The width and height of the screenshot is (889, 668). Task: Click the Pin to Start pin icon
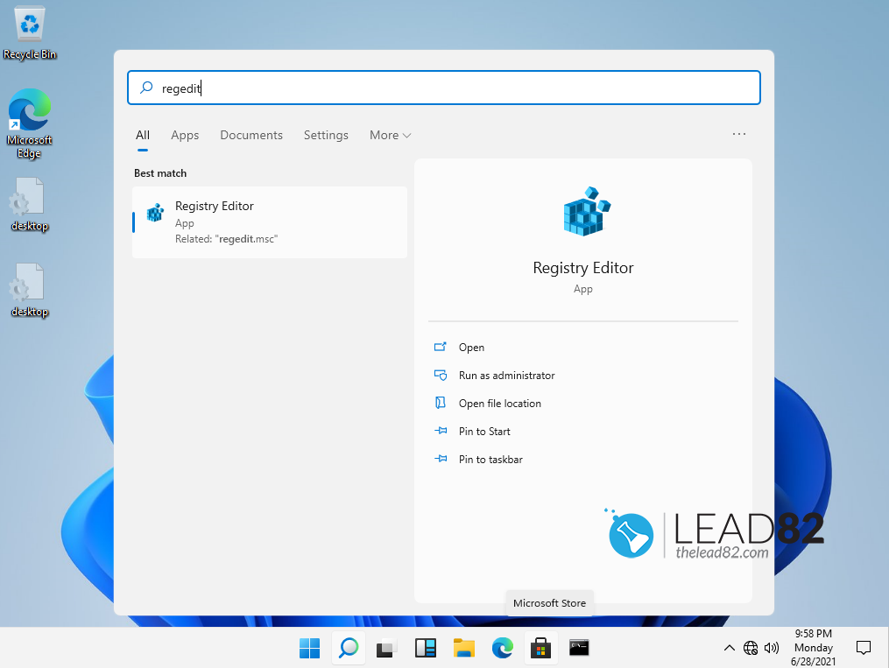coord(441,431)
